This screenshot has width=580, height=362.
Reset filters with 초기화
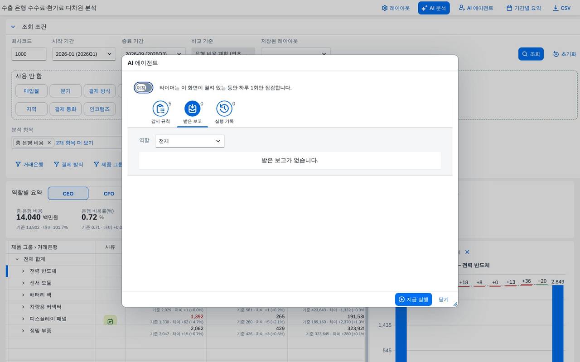[x=565, y=54]
